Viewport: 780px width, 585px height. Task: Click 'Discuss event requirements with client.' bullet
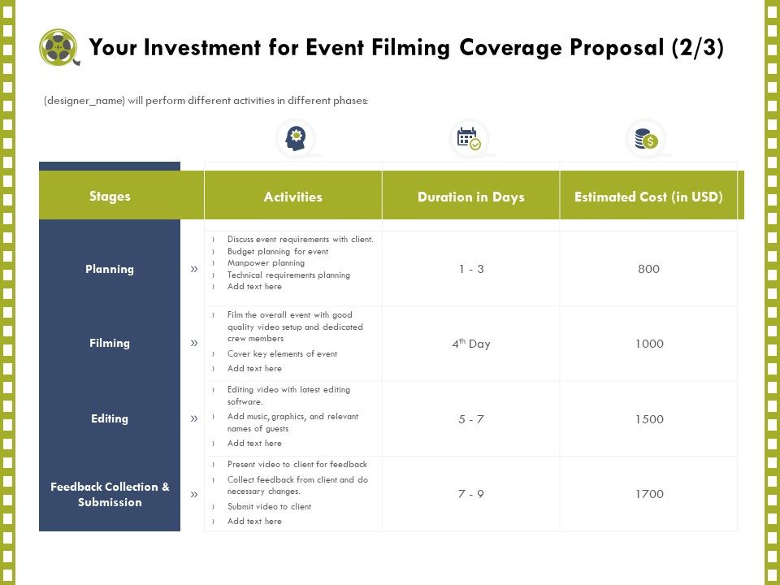point(301,239)
